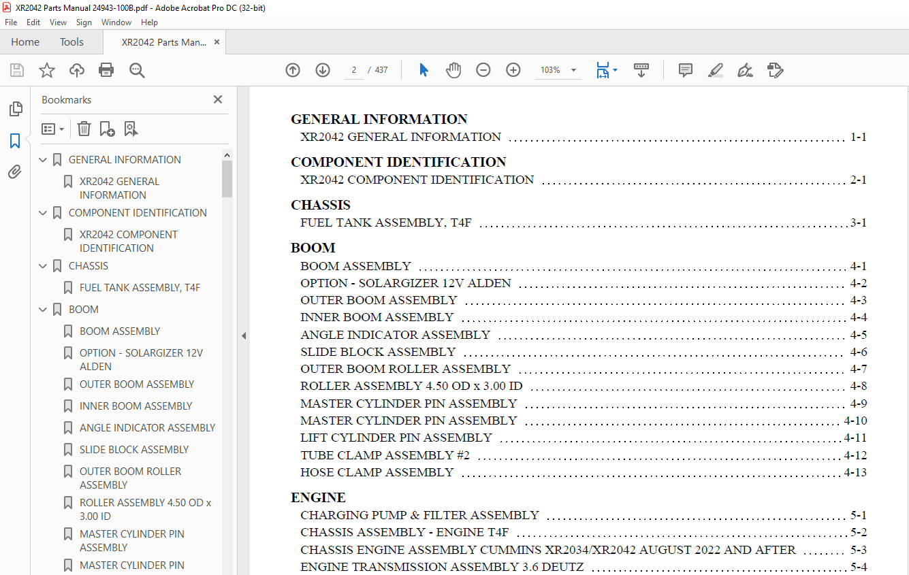The height and width of the screenshot is (575, 909).
Task: Select the Highlight text tool
Action: pos(716,70)
